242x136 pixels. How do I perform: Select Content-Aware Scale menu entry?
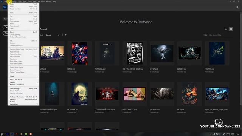pyautogui.click(x=23, y=49)
